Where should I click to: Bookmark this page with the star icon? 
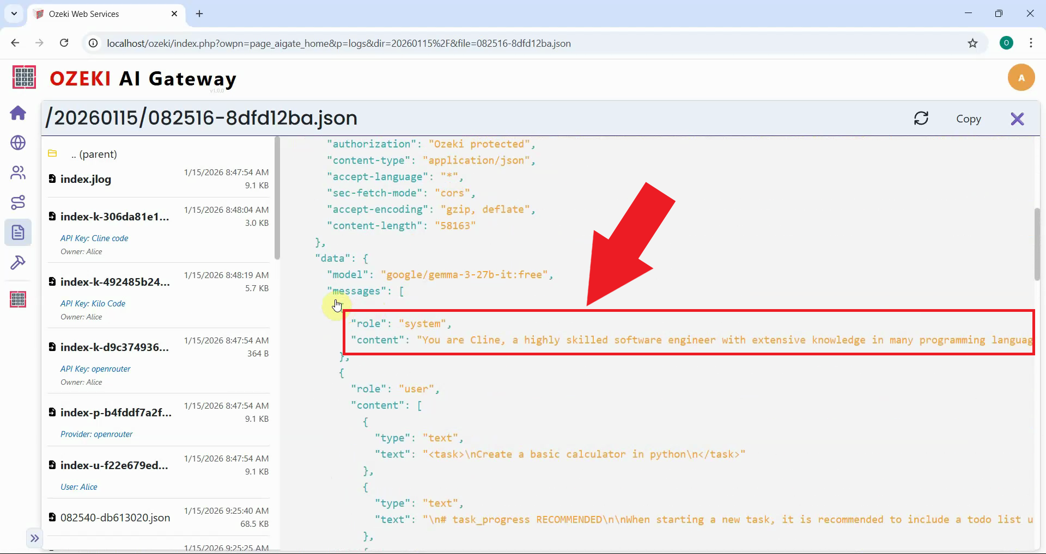pos(972,44)
